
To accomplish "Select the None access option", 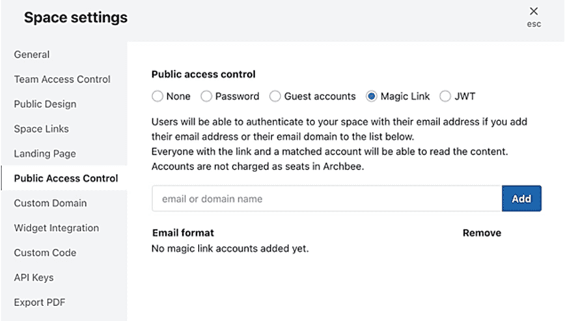I will [x=158, y=96].
